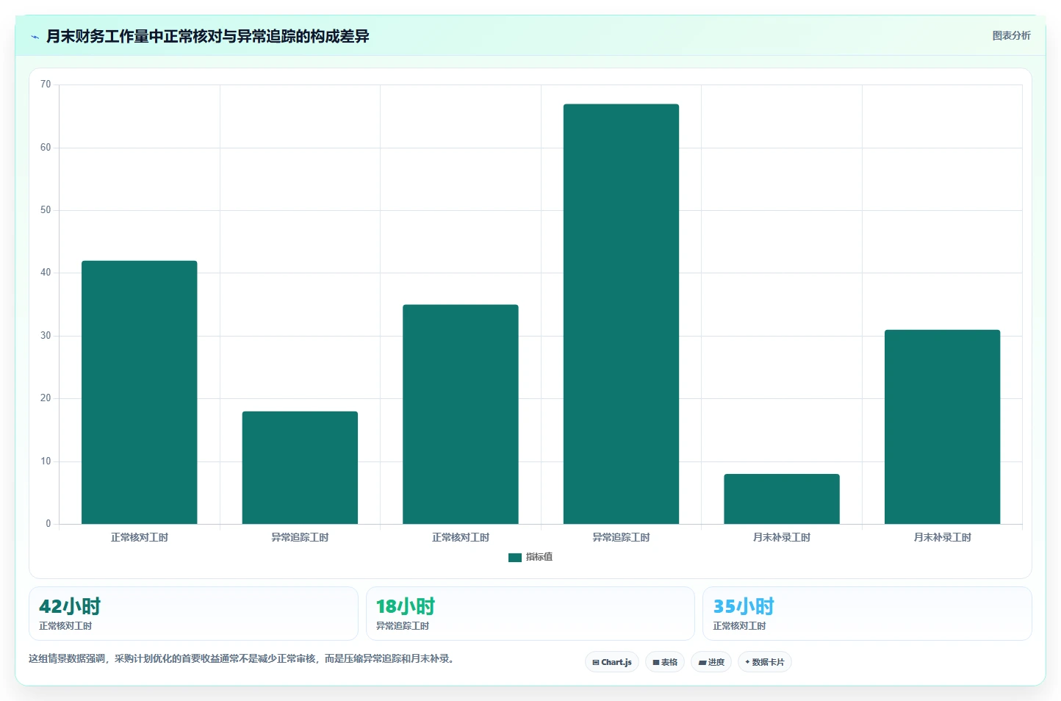The height and width of the screenshot is (701, 1061).
Task: Click the 指标值 legend text
Action: tap(539, 557)
